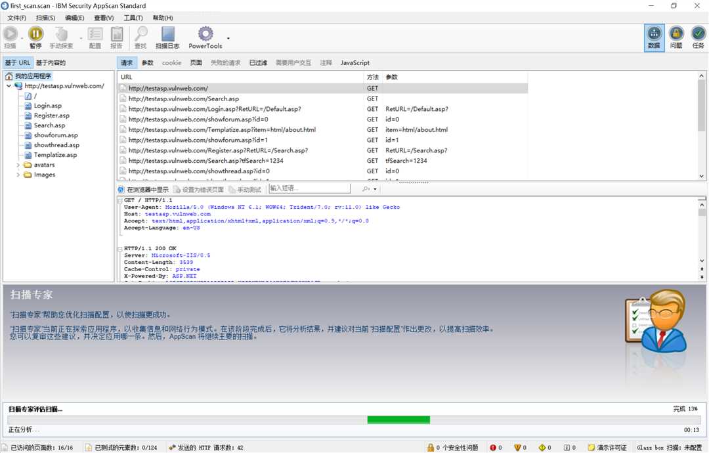
Task: Click the yellow low-severity count icon
Action: coord(542,448)
